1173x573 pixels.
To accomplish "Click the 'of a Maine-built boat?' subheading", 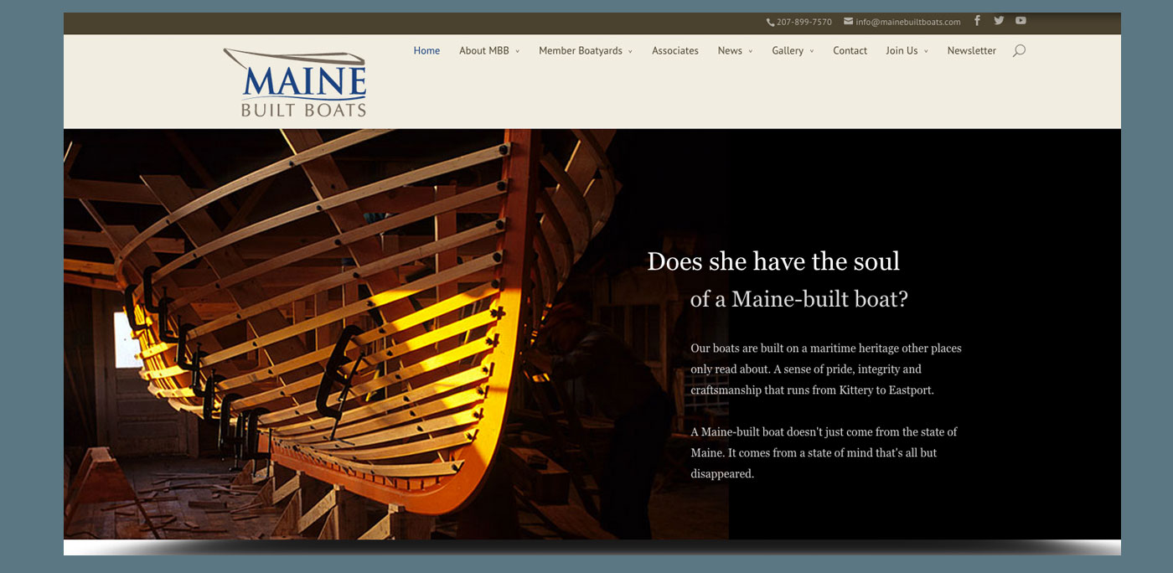I will point(799,299).
